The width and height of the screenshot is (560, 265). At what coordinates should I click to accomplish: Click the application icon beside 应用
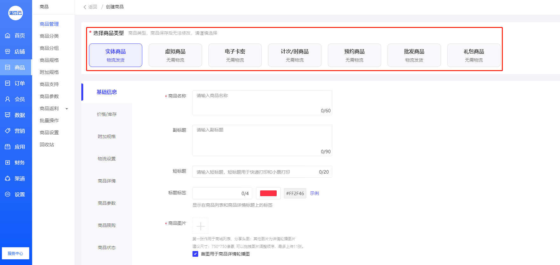tap(8, 147)
